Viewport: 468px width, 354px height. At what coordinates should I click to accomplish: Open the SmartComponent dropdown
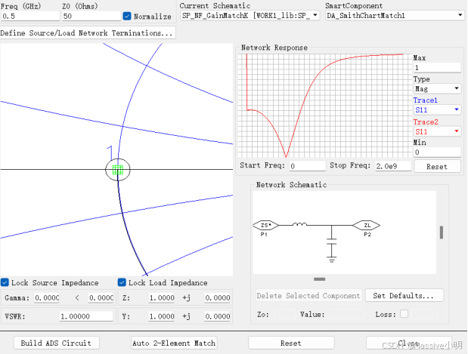coord(395,16)
